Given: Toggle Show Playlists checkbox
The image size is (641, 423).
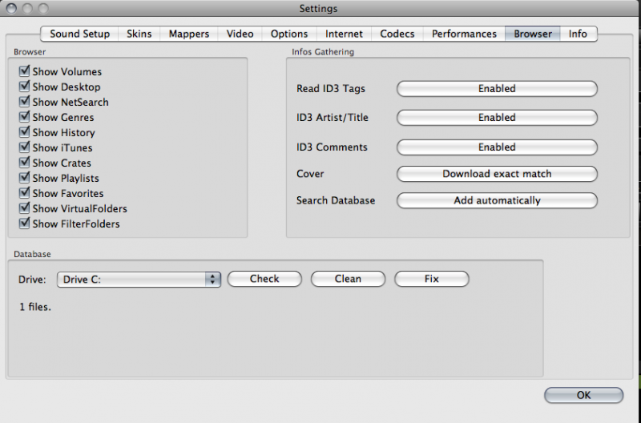Looking at the screenshot, I should [24, 179].
